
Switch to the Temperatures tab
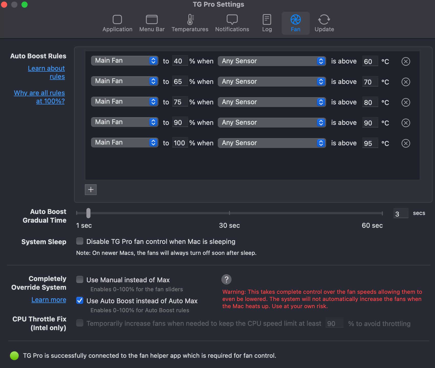coord(190,23)
